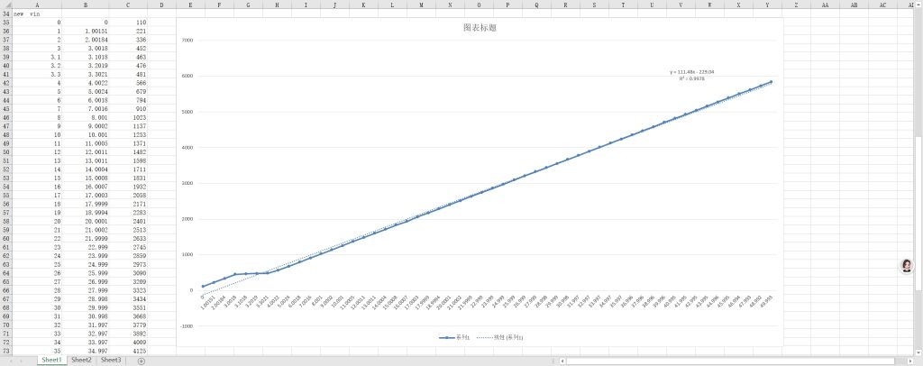
Task: Select the Sheet1 tab
Action: [x=51, y=360]
